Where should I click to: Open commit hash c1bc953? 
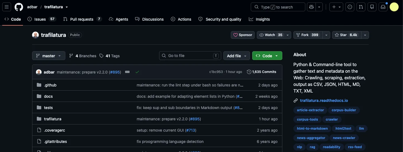point(216,72)
